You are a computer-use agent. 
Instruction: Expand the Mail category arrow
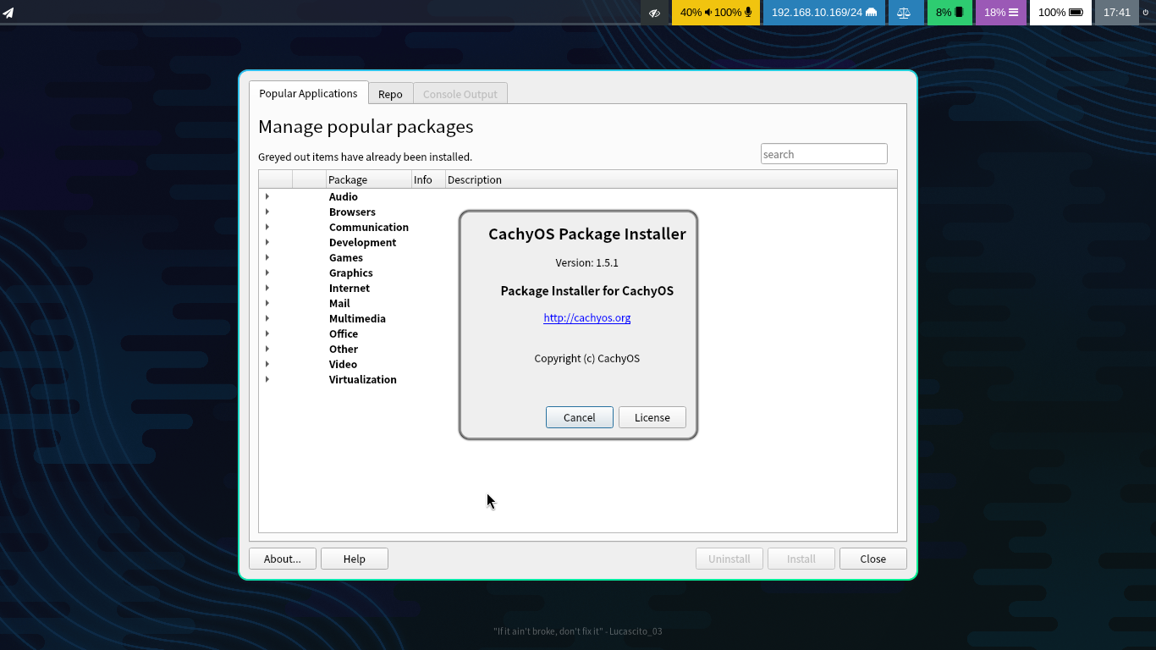coord(267,303)
